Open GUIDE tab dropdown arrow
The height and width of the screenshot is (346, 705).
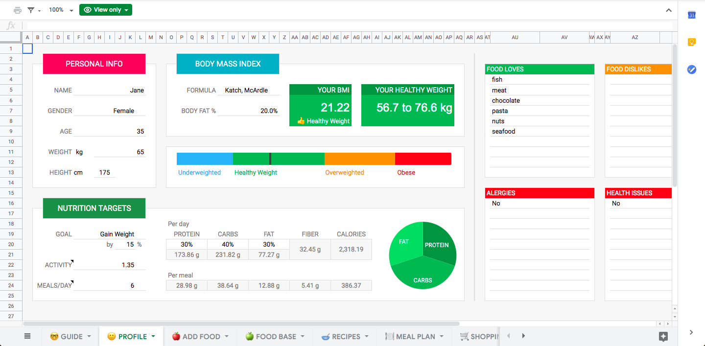89,336
